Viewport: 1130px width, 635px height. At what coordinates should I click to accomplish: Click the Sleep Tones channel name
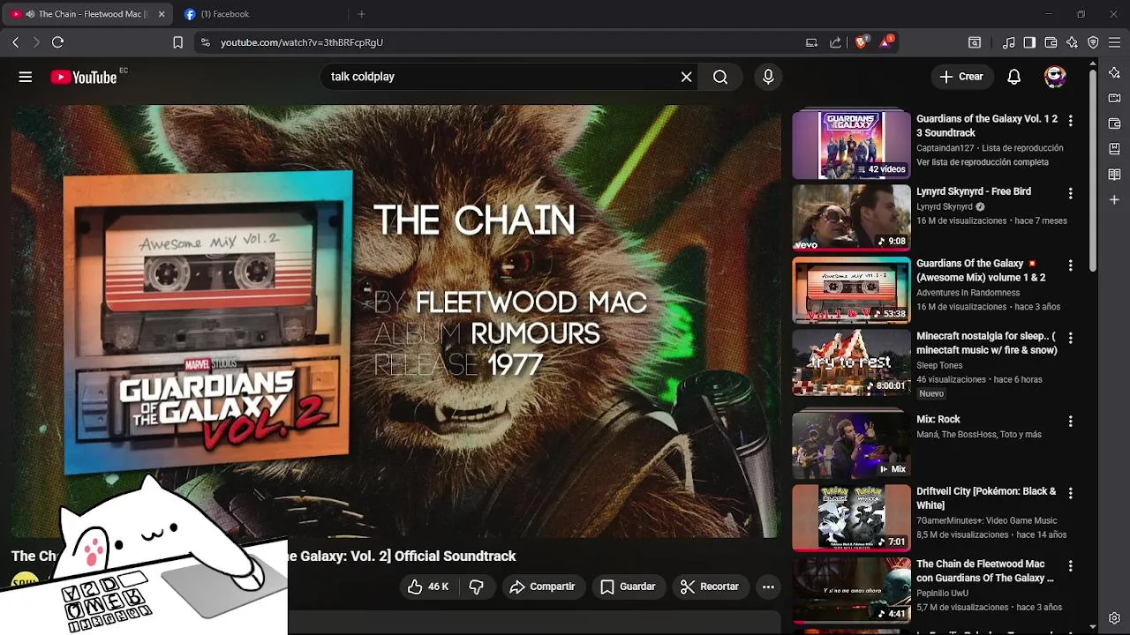(939, 365)
